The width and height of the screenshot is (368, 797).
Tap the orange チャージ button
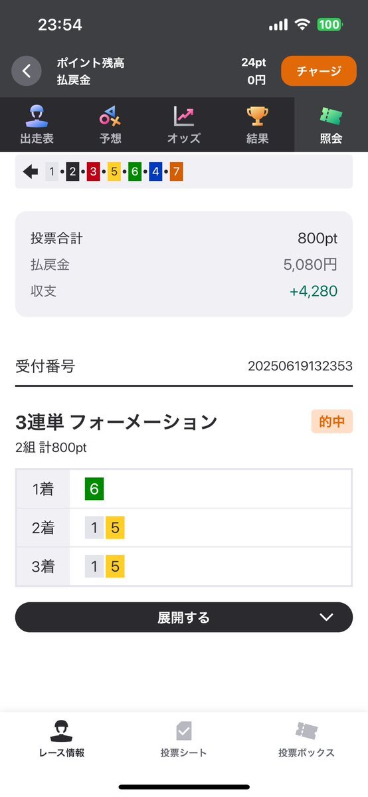pos(319,70)
